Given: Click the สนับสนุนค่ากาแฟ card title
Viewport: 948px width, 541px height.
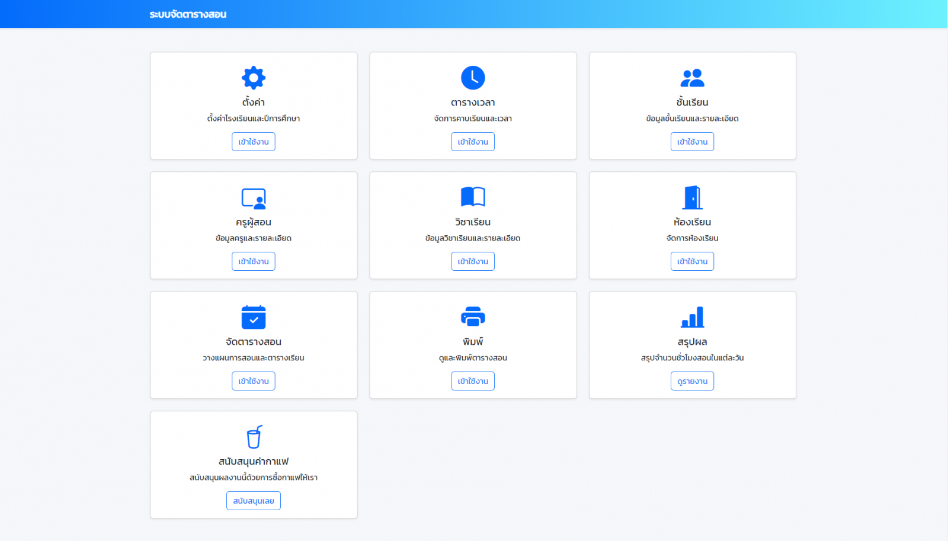Looking at the screenshot, I should point(254,462).
